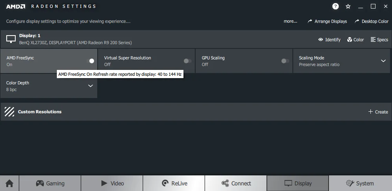Click the AMD FreeSync label
The width and height of the screenshot is (392, 191).
(x=20, y=58)
